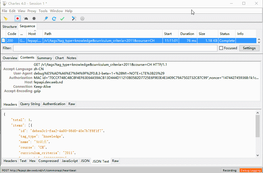Sort by the Code column header

point(12,34)
